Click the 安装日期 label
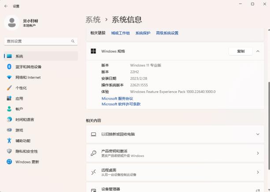Image resolution: width=270 pixels, height=192 pixels. (109, 78)
